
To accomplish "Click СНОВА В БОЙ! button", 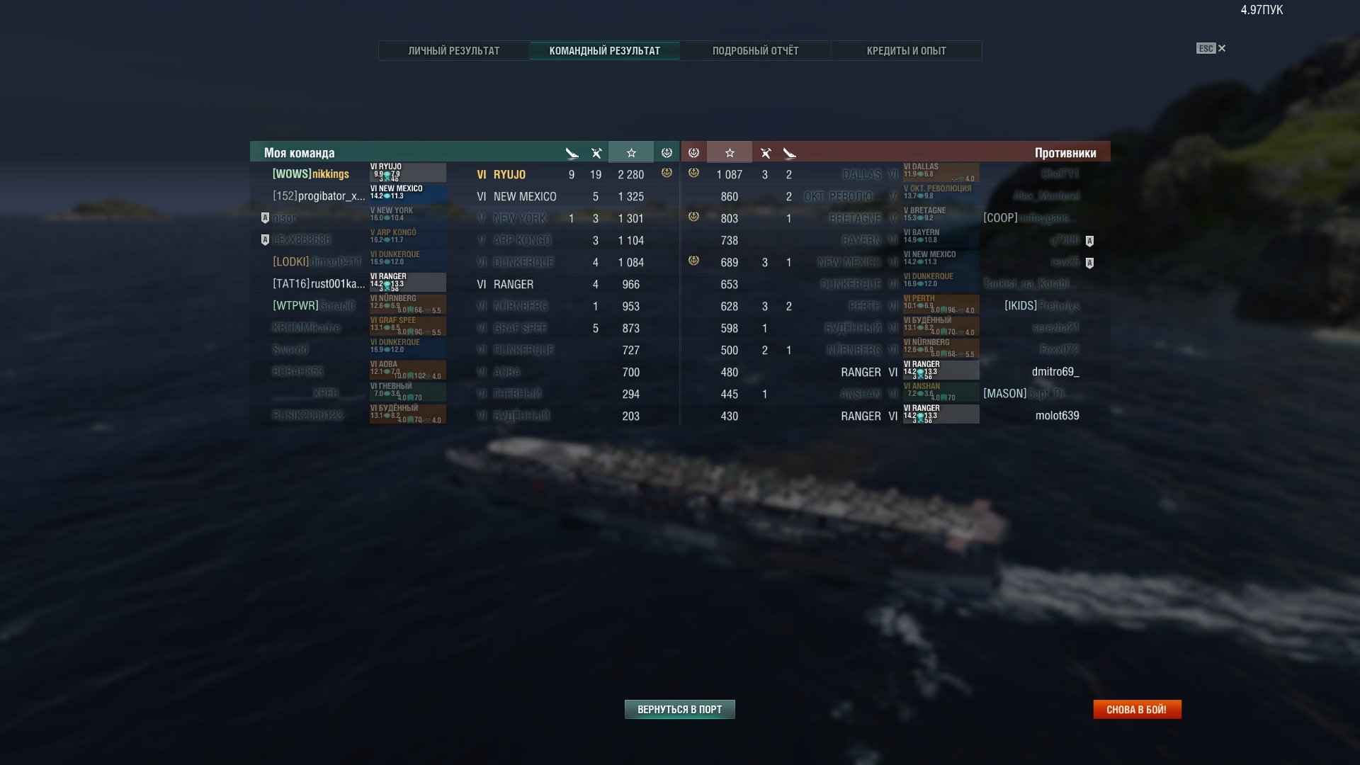I will tap(1137, 709).
